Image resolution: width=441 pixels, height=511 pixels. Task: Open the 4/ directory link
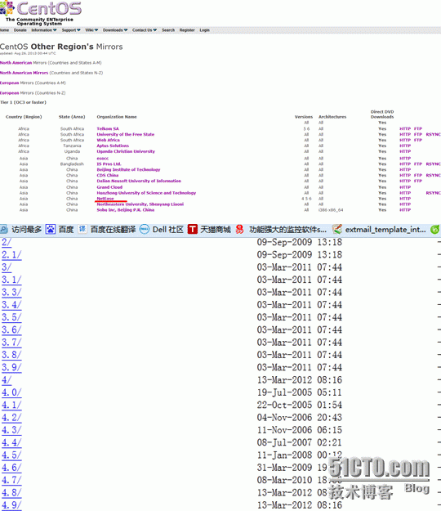[x=7, y=380]
